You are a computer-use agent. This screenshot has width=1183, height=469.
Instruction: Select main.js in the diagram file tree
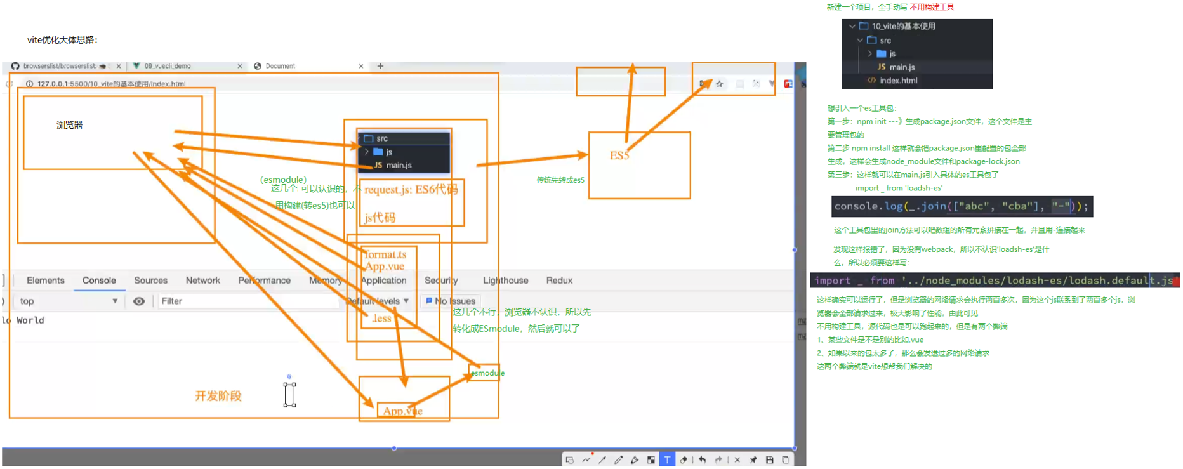[393, 165]
